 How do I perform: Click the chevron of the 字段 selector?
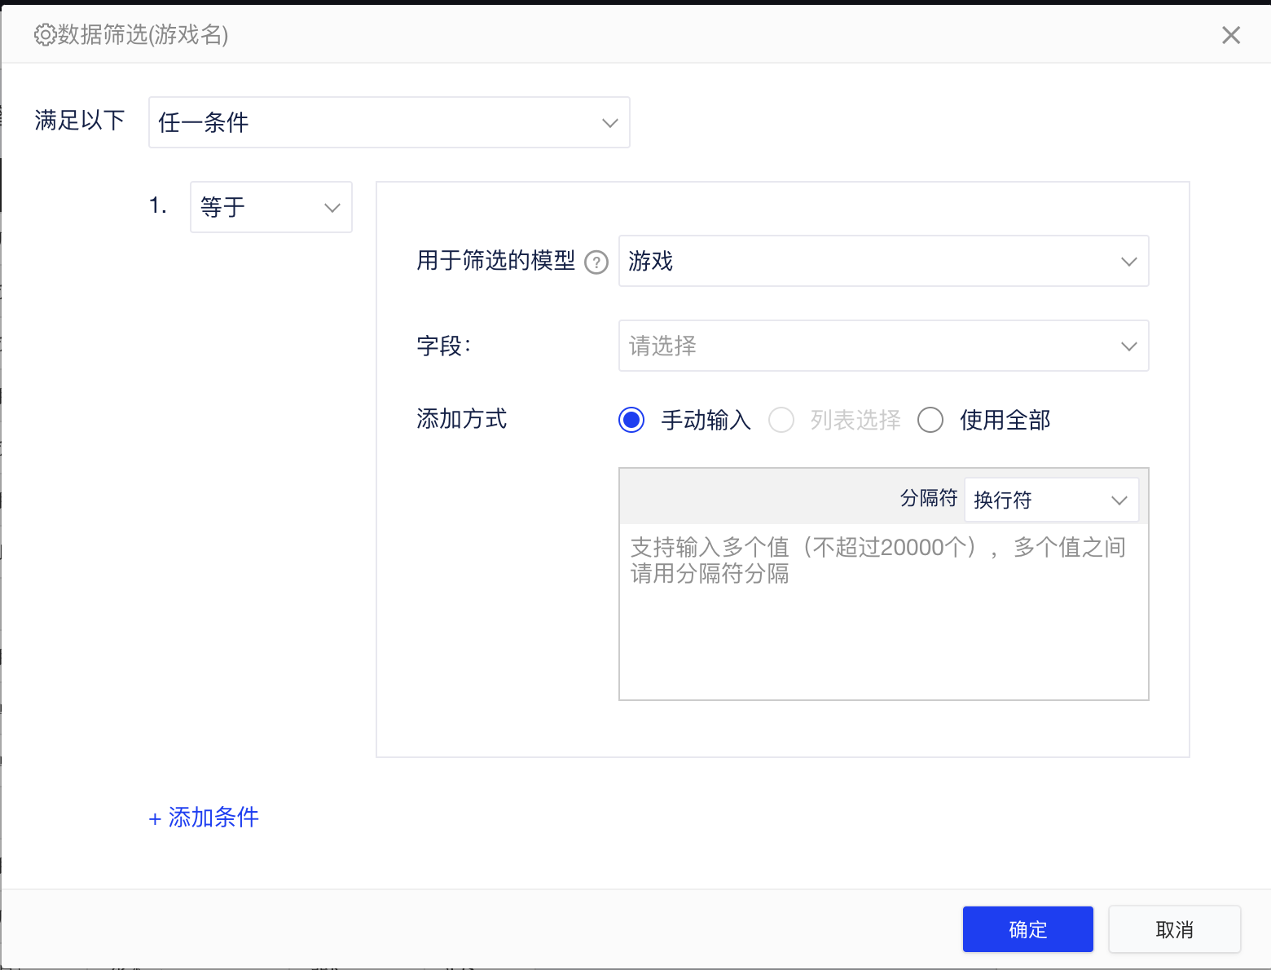click(x=1129, y=346)
